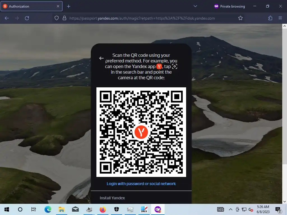Open the tracking protection shield icon
Viewport: 287px width, 215px height.
[x=57, y=18]
